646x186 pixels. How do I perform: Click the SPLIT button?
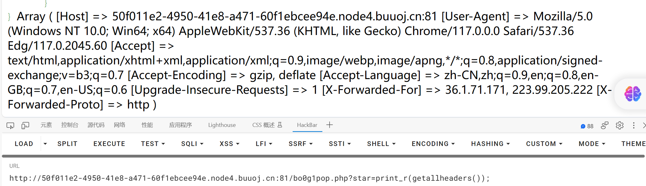(67, 144)
